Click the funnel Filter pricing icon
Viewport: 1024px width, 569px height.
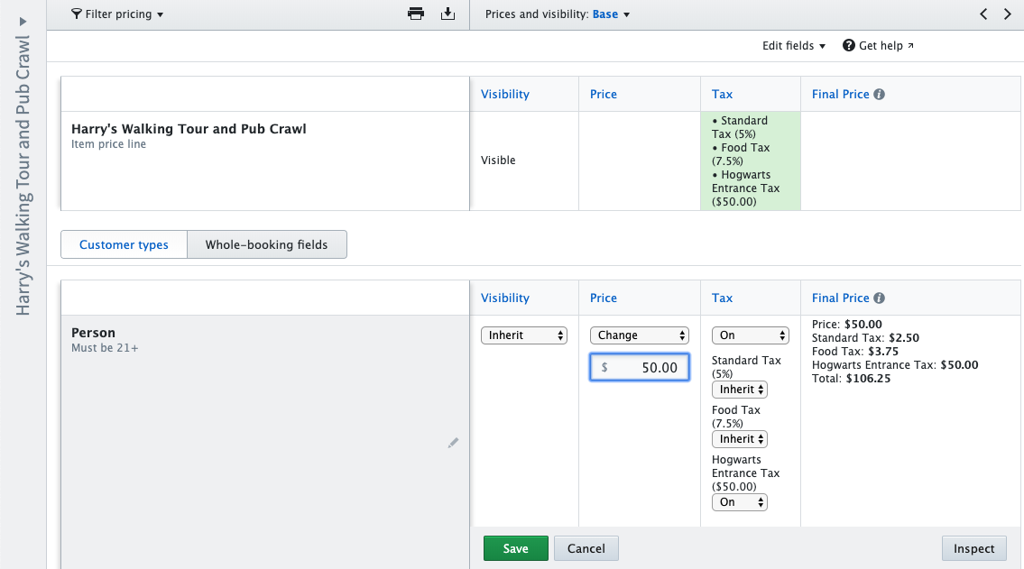77,14
